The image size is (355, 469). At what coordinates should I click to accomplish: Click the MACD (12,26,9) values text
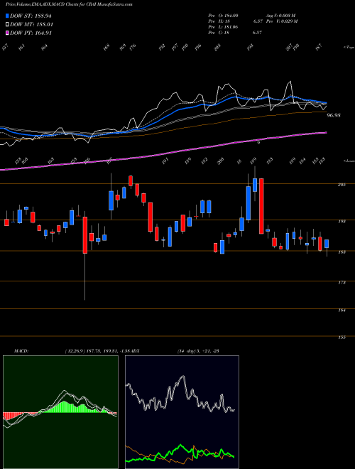point(97,351)
